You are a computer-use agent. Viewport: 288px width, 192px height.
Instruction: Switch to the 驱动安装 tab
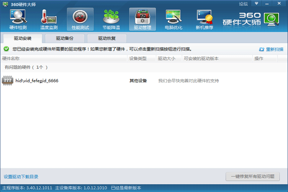click(22, 38)
